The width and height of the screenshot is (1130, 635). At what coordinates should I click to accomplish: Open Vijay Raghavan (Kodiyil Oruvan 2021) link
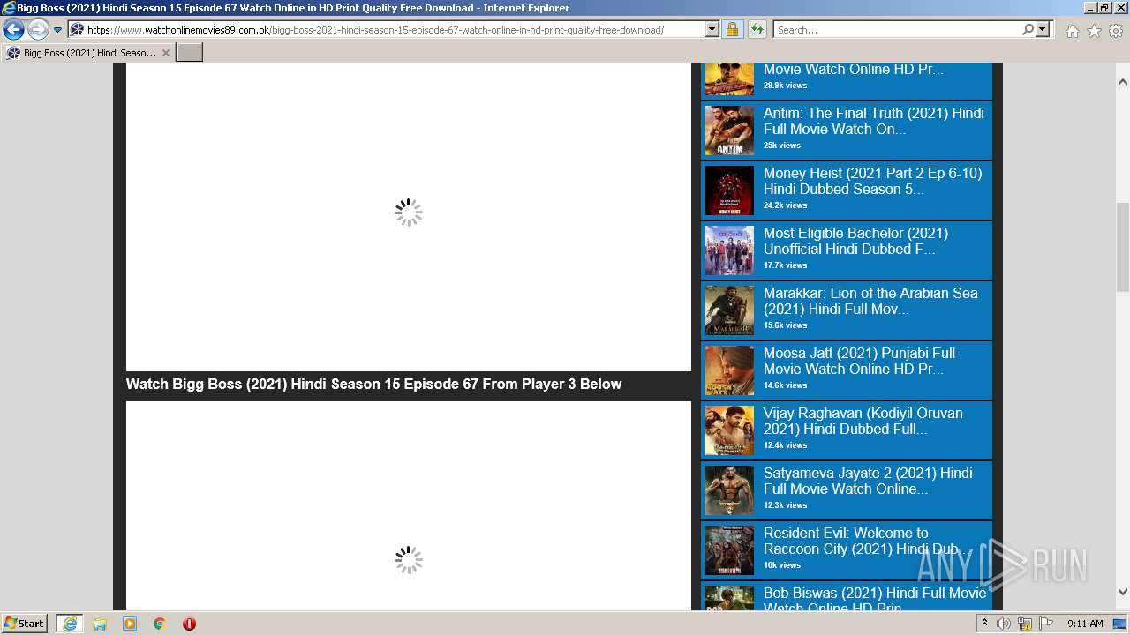(863, 421)
